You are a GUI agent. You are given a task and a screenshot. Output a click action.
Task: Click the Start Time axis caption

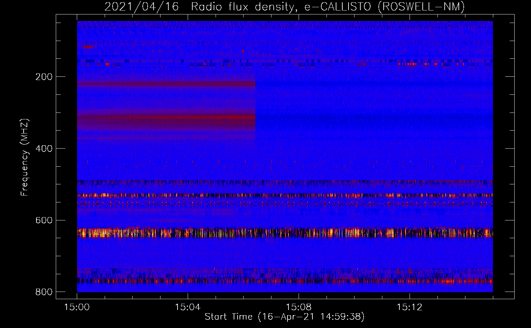point(285,317)
